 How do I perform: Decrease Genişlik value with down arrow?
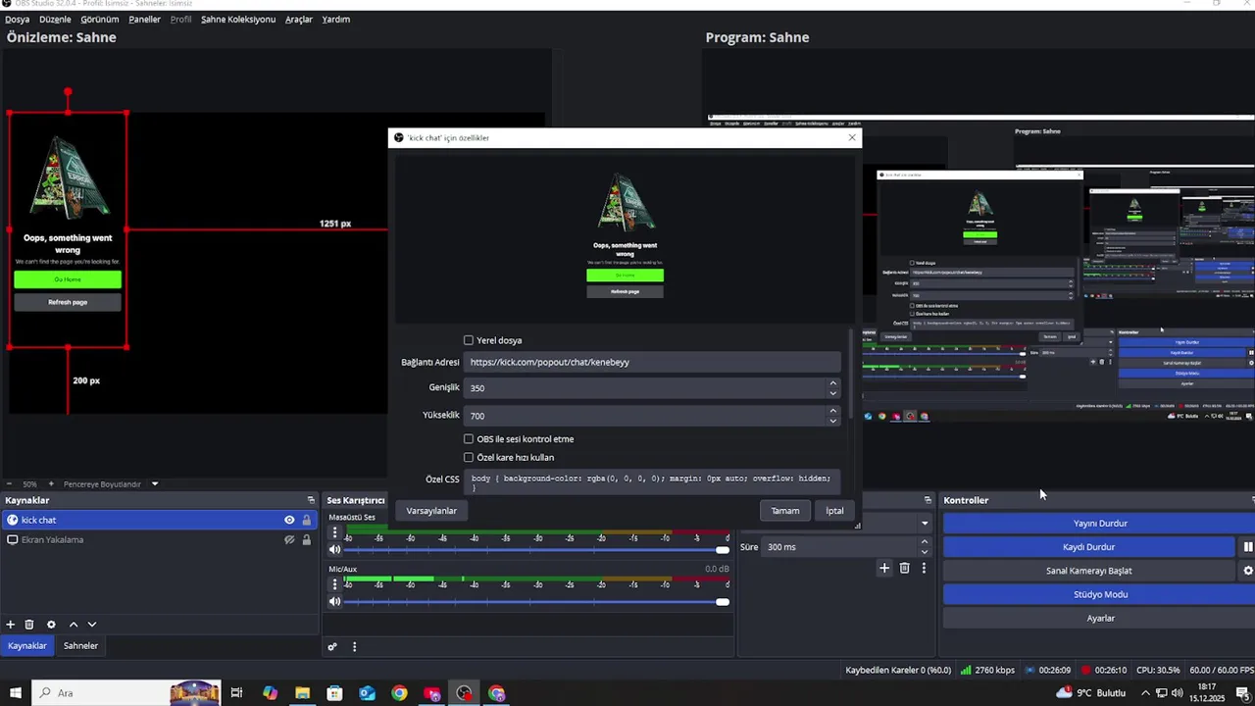(x=833, y=392)
